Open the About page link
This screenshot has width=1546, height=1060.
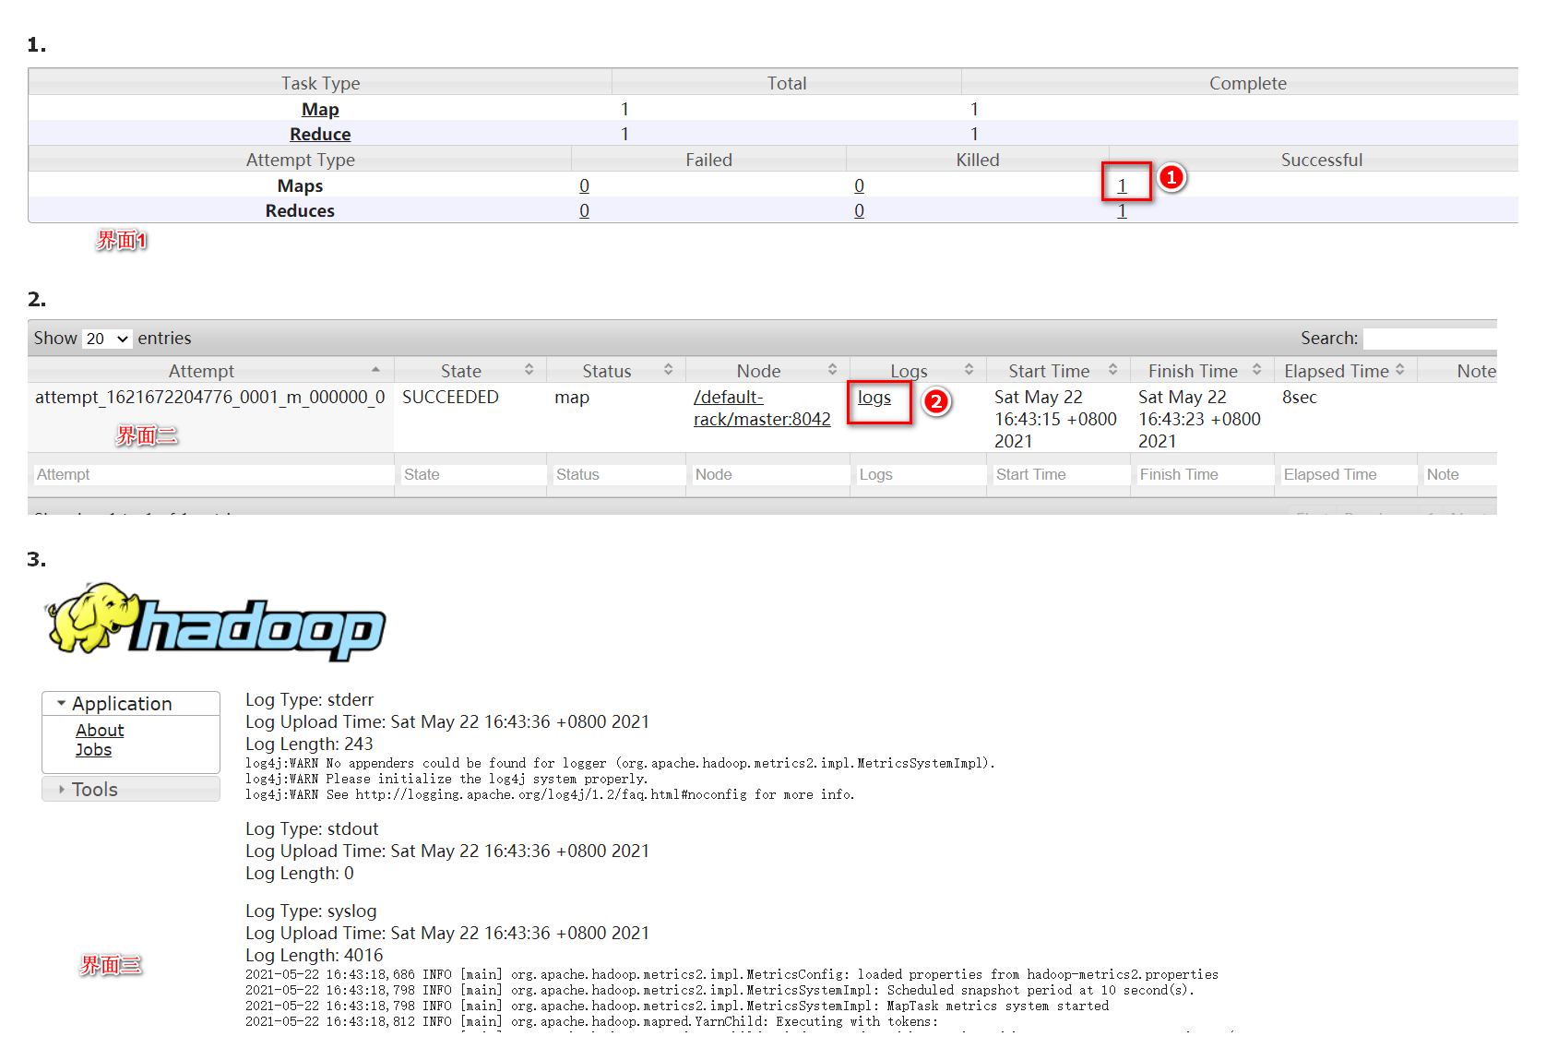click(100, 731)
